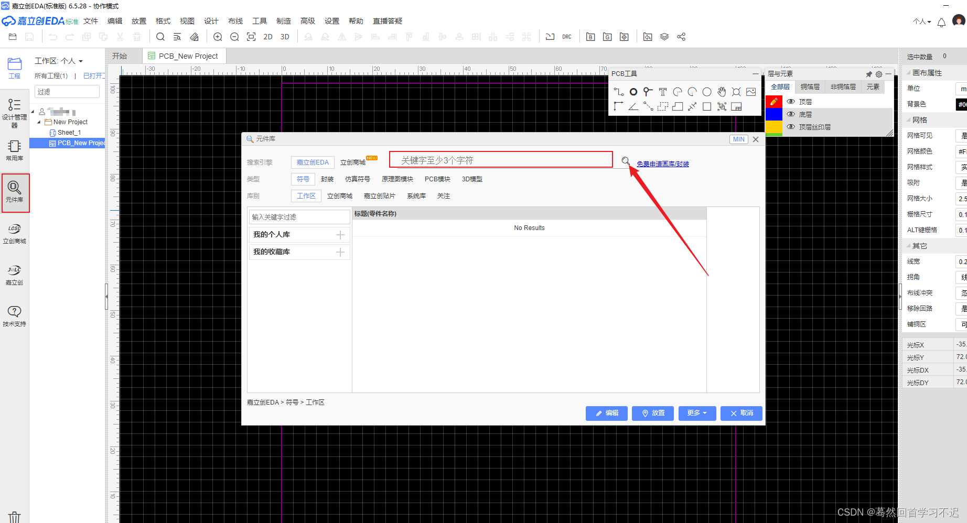Click the 编辑 button in dialog
Screen dimensions: 967x523
607,413
